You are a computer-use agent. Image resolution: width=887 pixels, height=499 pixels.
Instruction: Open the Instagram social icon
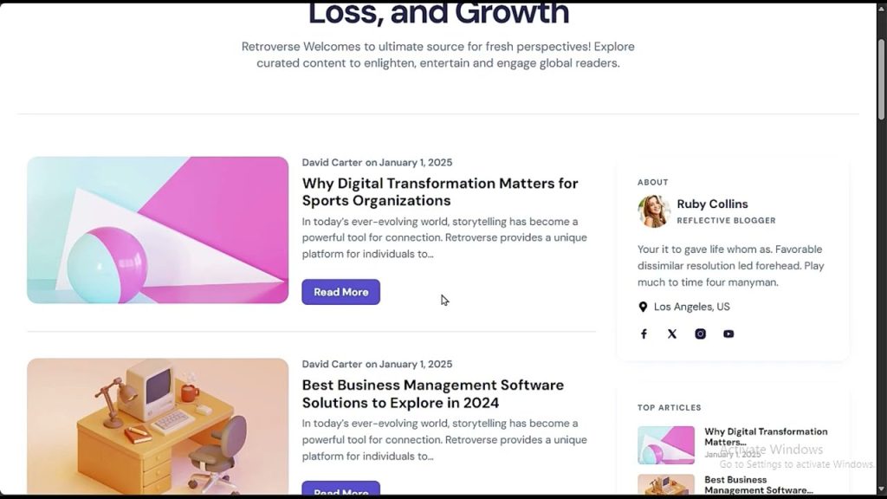tap(700, 334)
